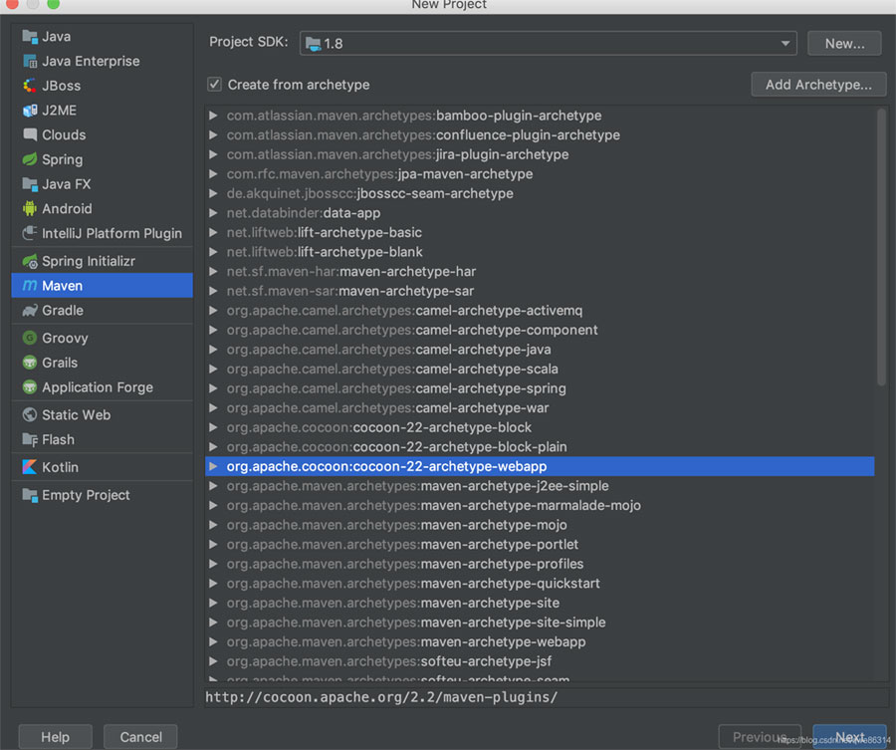Select the J2ME icon
The width and height of the screenshot is (896, 750).
coord(30,111)
